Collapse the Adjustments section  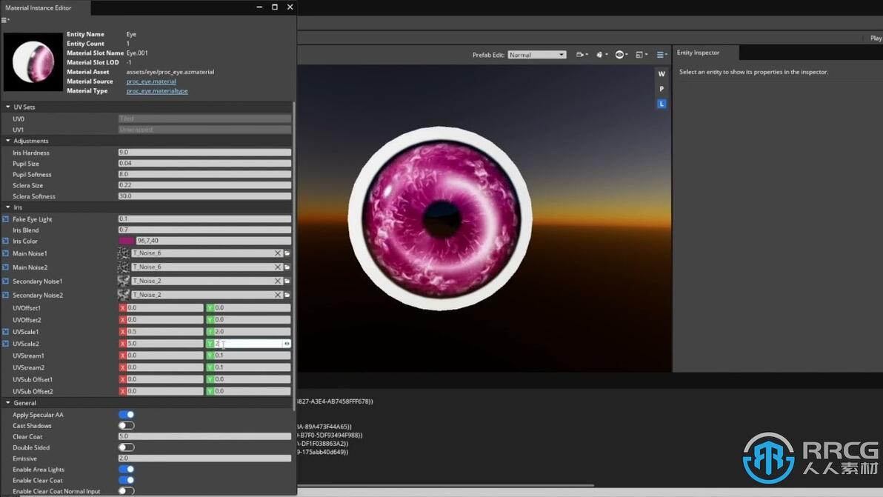point(8,141)
